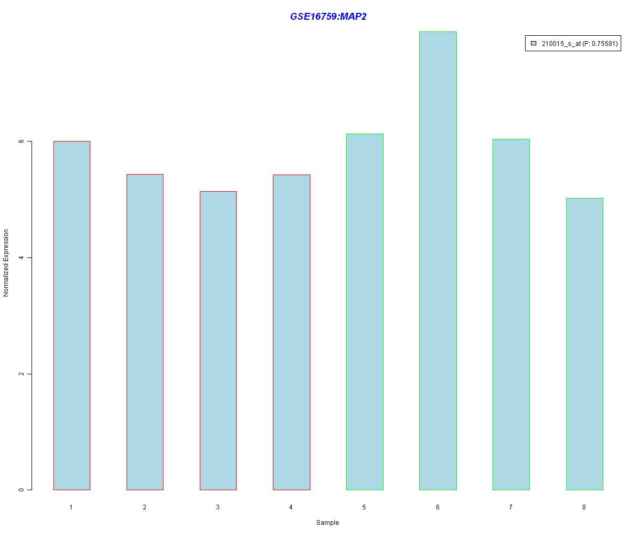Click x-axis tick label 5
The height and width of the screenshot is (534, 641).
364,507
